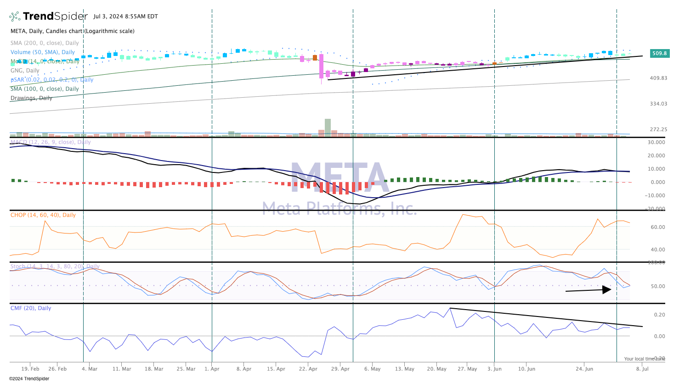
Task: Select the 'GNG, Daily' indicator label
Action: click(x=25, y=71)
